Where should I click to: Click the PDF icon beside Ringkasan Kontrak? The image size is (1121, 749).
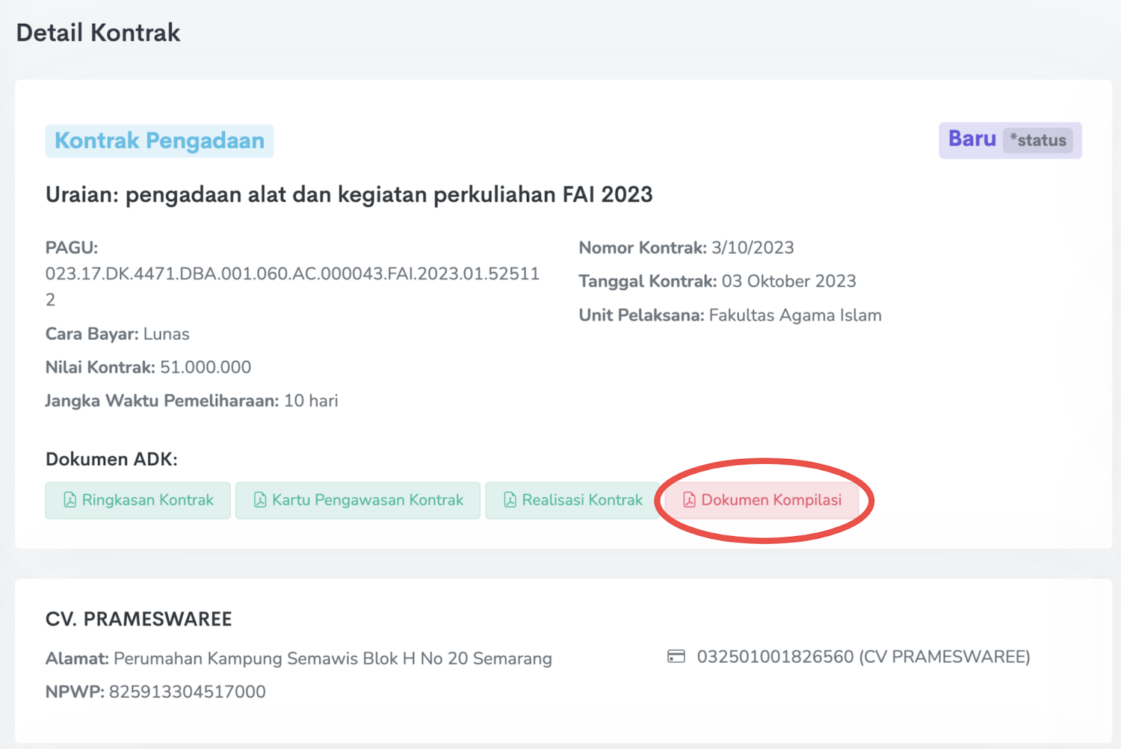[70, 500]
